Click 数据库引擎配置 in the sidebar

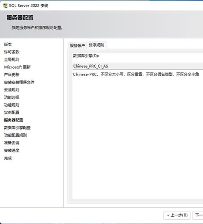point(17,127)
